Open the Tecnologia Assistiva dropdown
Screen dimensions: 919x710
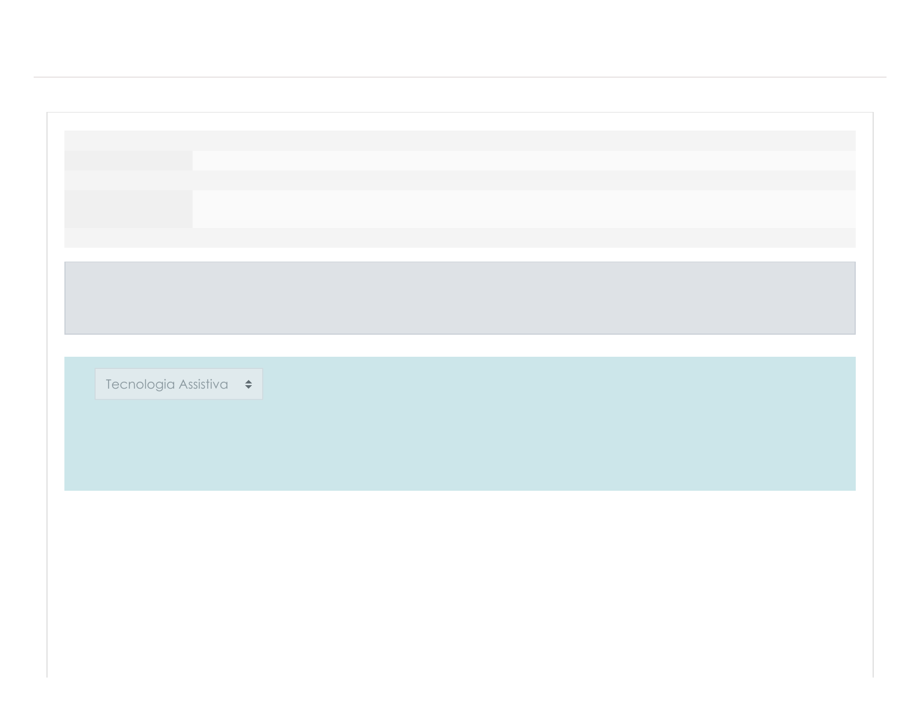coord(179,384)
